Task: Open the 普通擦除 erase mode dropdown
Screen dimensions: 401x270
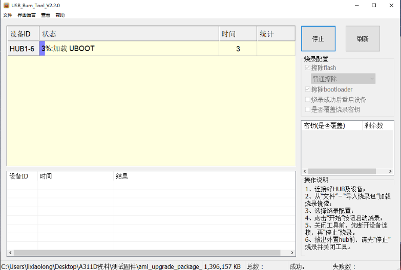Action: pos(343,79)
